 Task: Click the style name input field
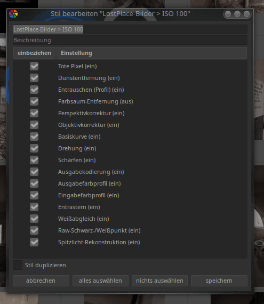coord(130,29)
